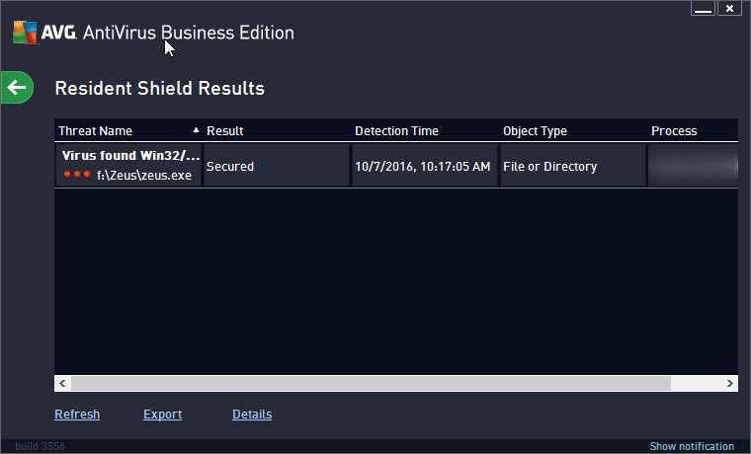Click the Secured result cell
Viewport: 751px width, 454px height.
pos(278,166)
